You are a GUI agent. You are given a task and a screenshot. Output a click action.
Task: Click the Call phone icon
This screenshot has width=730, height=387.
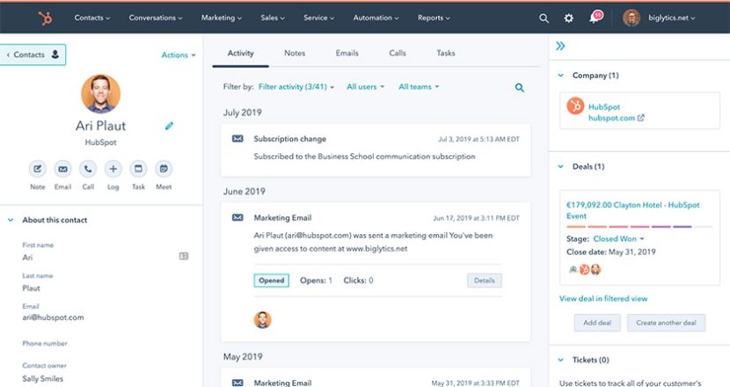click(88, 169)
